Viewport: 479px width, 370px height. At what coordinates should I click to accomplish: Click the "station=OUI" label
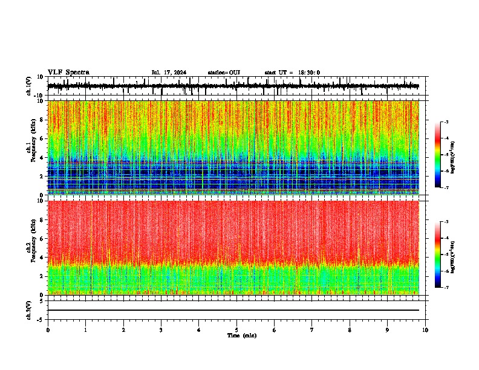click(x=224, y=73)
